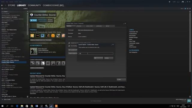Viewport: 192px width, 108px height.
Task: Open VIEW FRIENDS LIST
Action: [181, 100]
